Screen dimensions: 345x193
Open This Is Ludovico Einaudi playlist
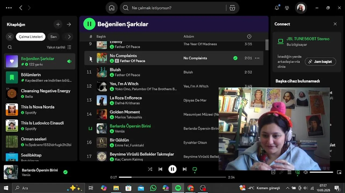(x=40, y=125)
